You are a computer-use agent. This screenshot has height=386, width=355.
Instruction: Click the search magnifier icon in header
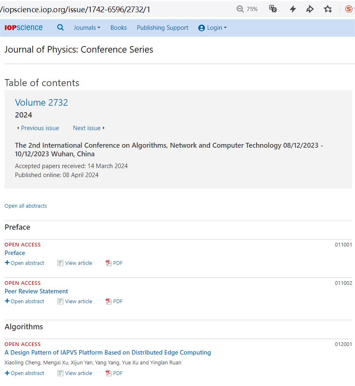click(60, 27)
